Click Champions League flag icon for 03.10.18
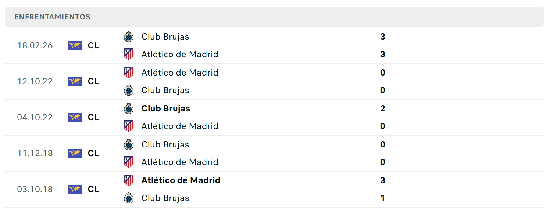The image size is (550, 213). click(75, 189)
